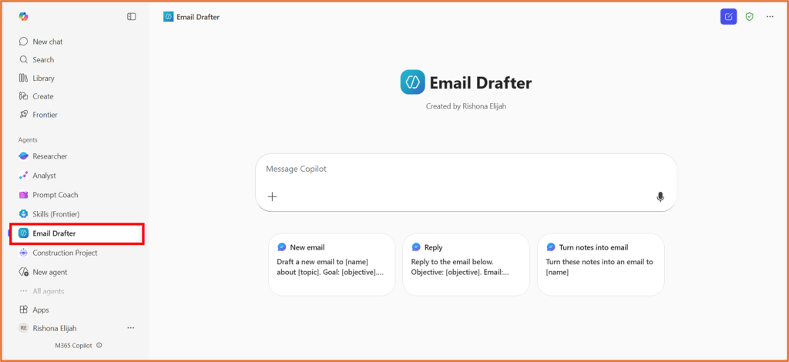789x362 pixels.
Task: Create a New agent
Action: [50, 272]
